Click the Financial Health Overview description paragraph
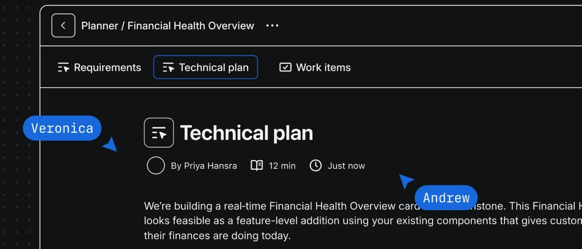Viewport: 582px width, 249px height. coord(363,221)
